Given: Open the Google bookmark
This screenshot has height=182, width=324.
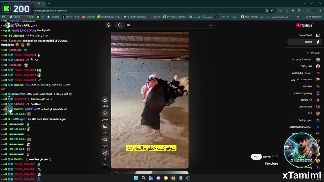Looking at the screenshot, I should [15, 17].
